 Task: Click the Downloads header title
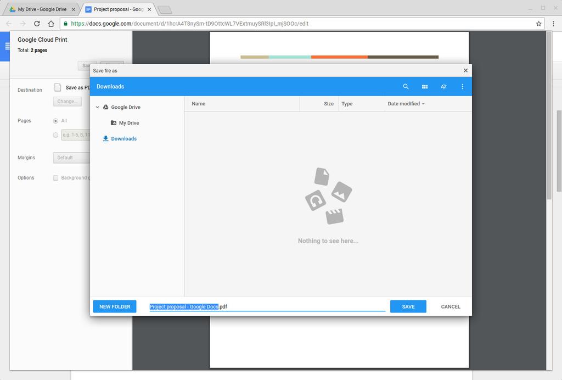point(110,86)
